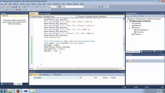Click the General group header in Toolbox
This screenshot has width=165, height=93.
click(14, 16)
